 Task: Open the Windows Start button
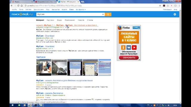click(13, 105)
